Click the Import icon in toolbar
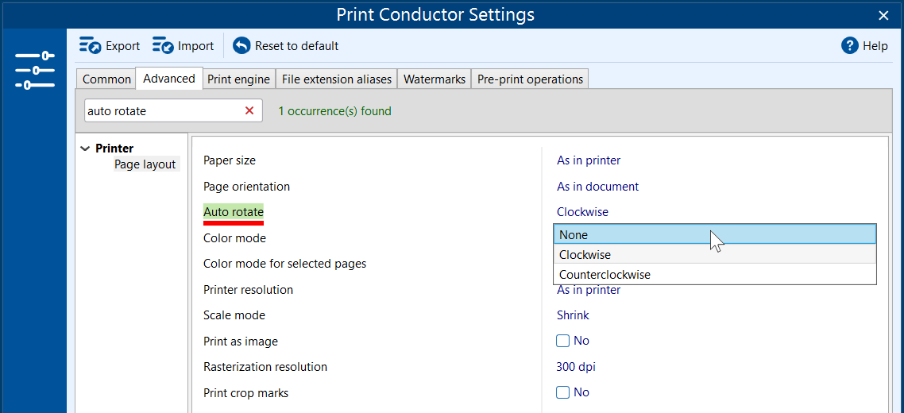 click(x=163, y=46)
